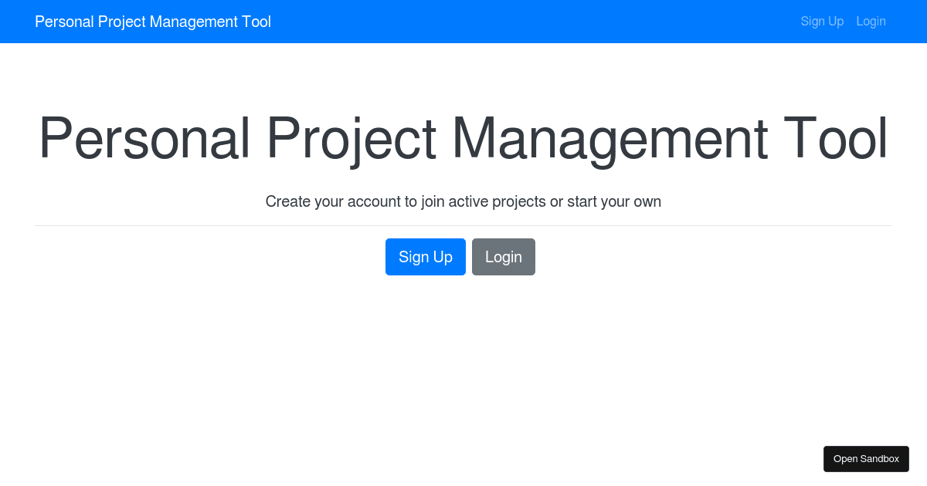Screen dimensions: 927x486
Task: Choose Login in the navigation menu
Action: 871,21
